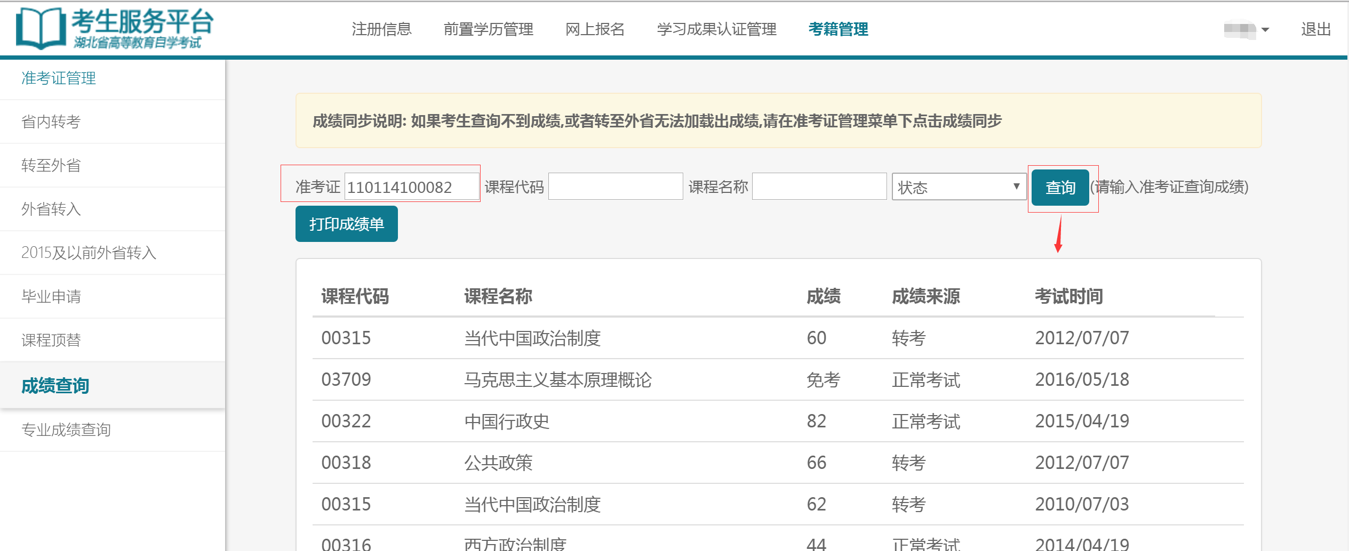Viewport: 1349px width, 551px height.
Task: Open the 毕业申请 sidebar entry
Action: 52,296
